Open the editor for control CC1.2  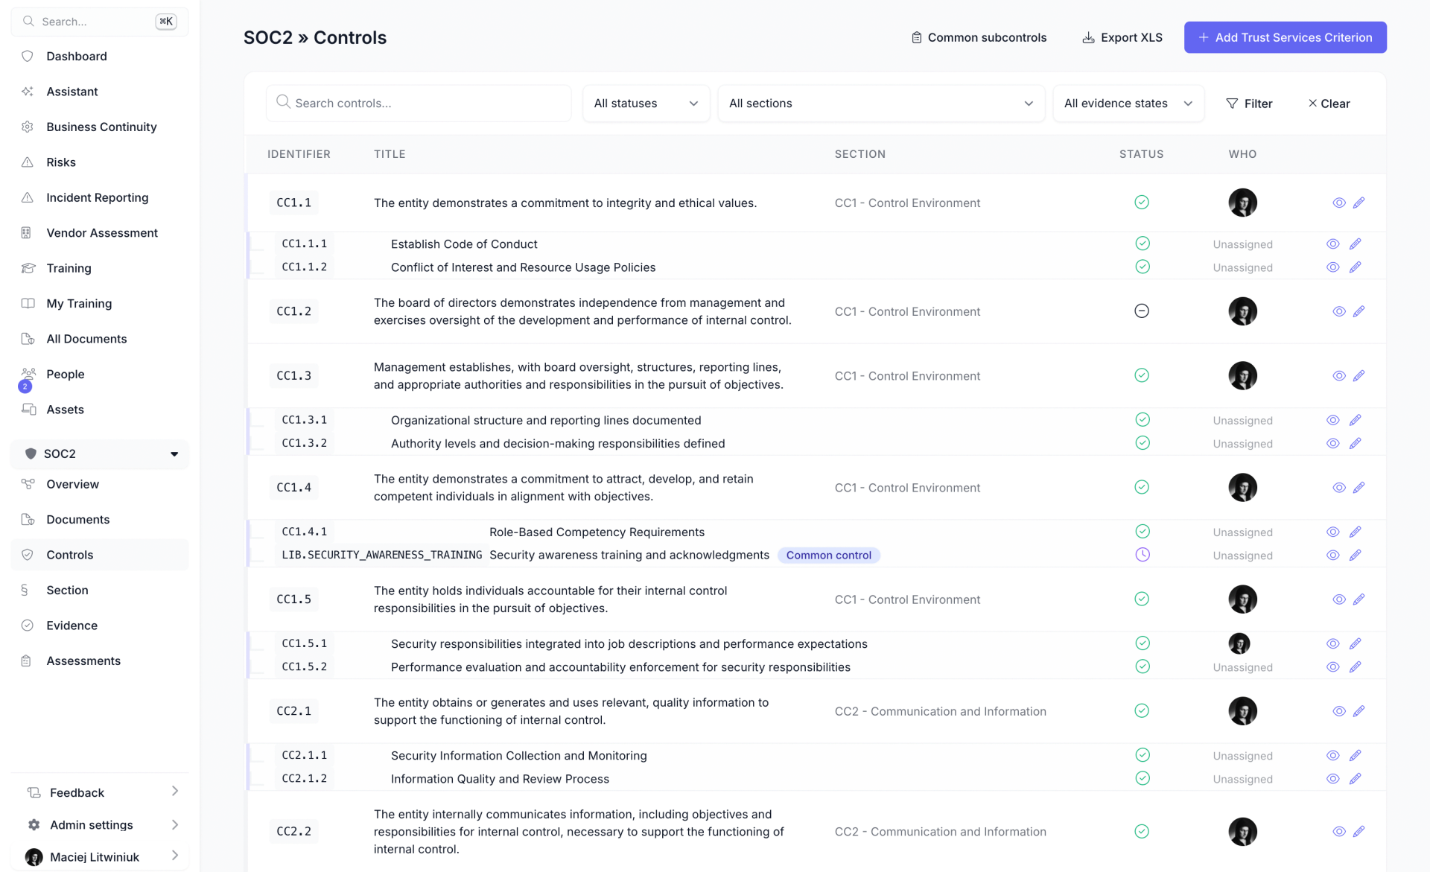point(1358,311)
